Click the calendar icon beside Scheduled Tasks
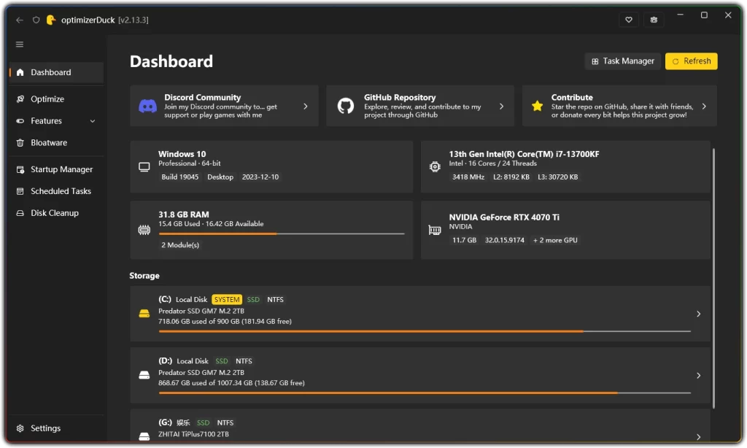Screen dimensions: 747x448 [20, 192]
